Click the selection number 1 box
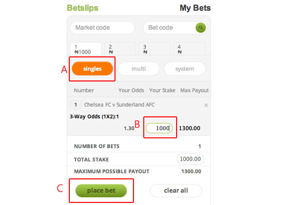306x205 pixels. coord(75,105)
